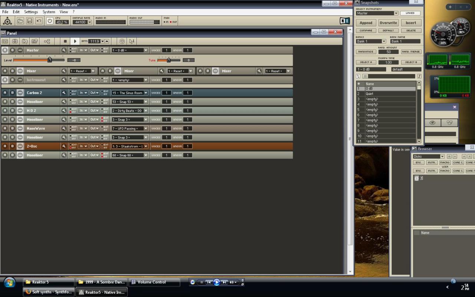
Task: Click the Reaktor logo icon in the main toolbar
Action: click(7, 21)
